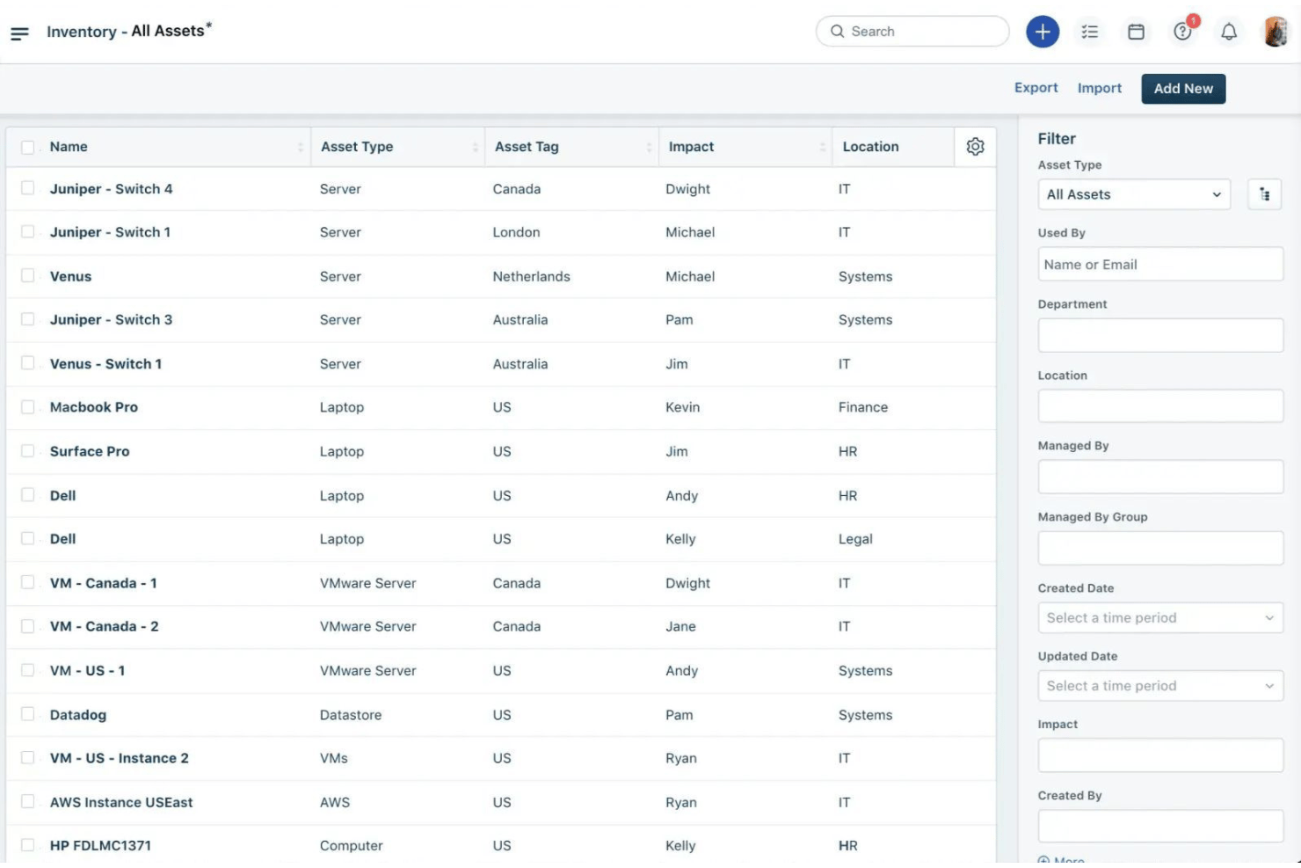This screenshot has height=868, width=1301.
Task: Click the London asset tag cell
Action: coord(516,232)
